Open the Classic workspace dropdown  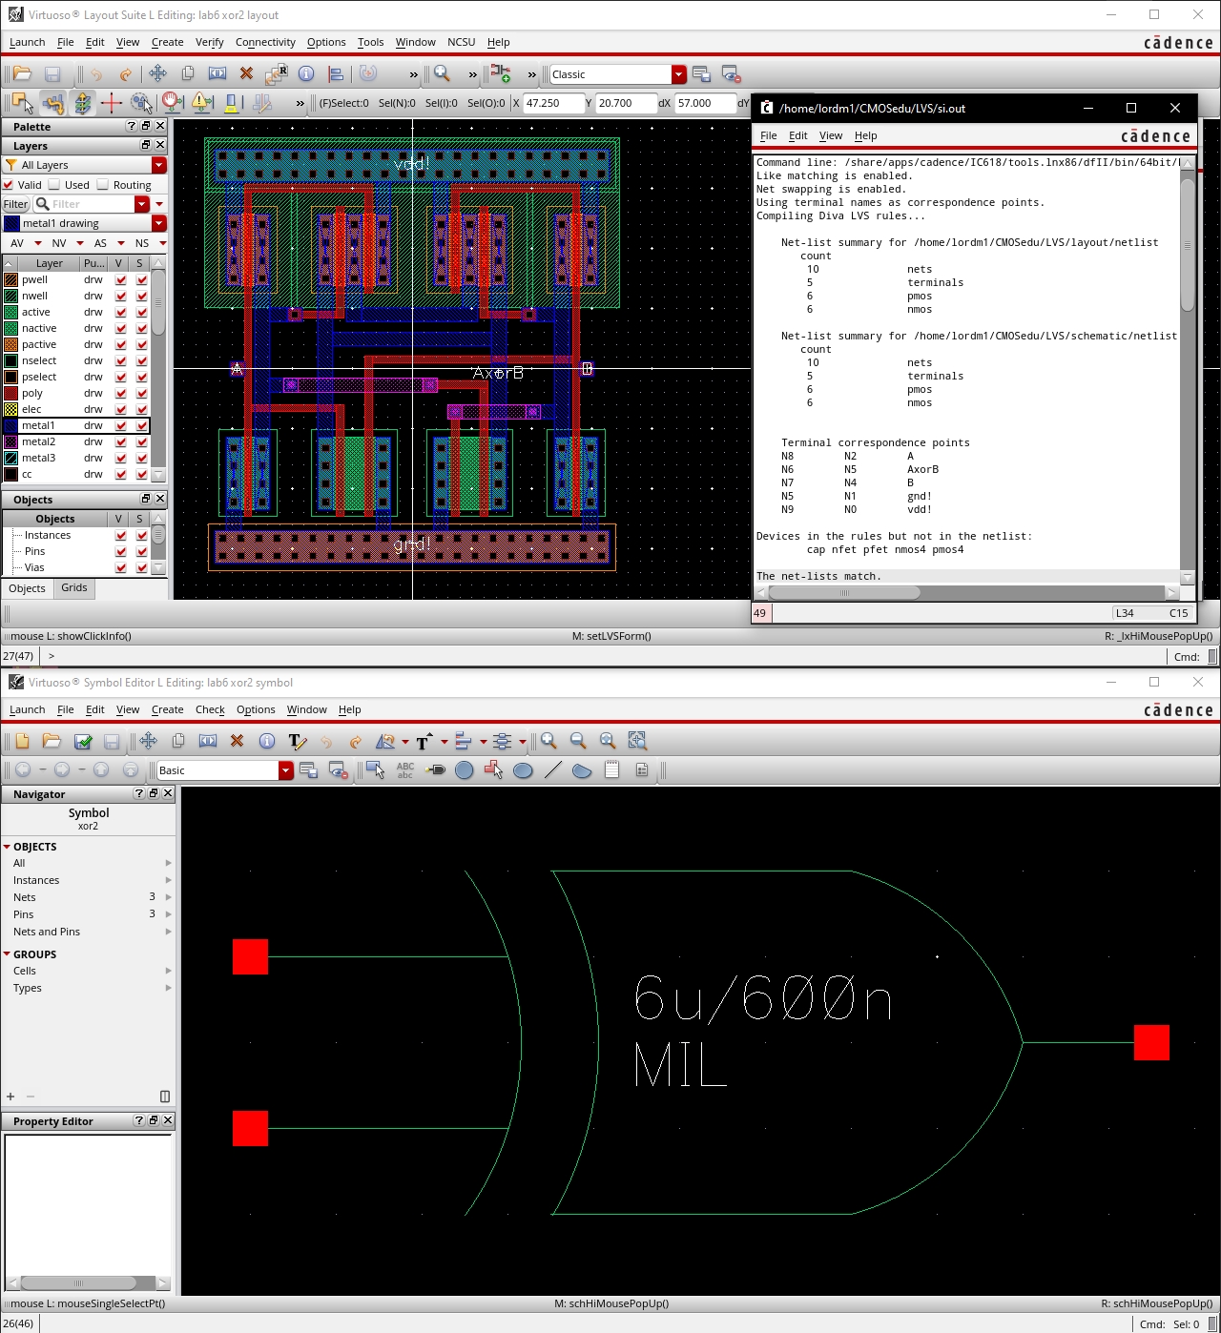click(678, 74)
